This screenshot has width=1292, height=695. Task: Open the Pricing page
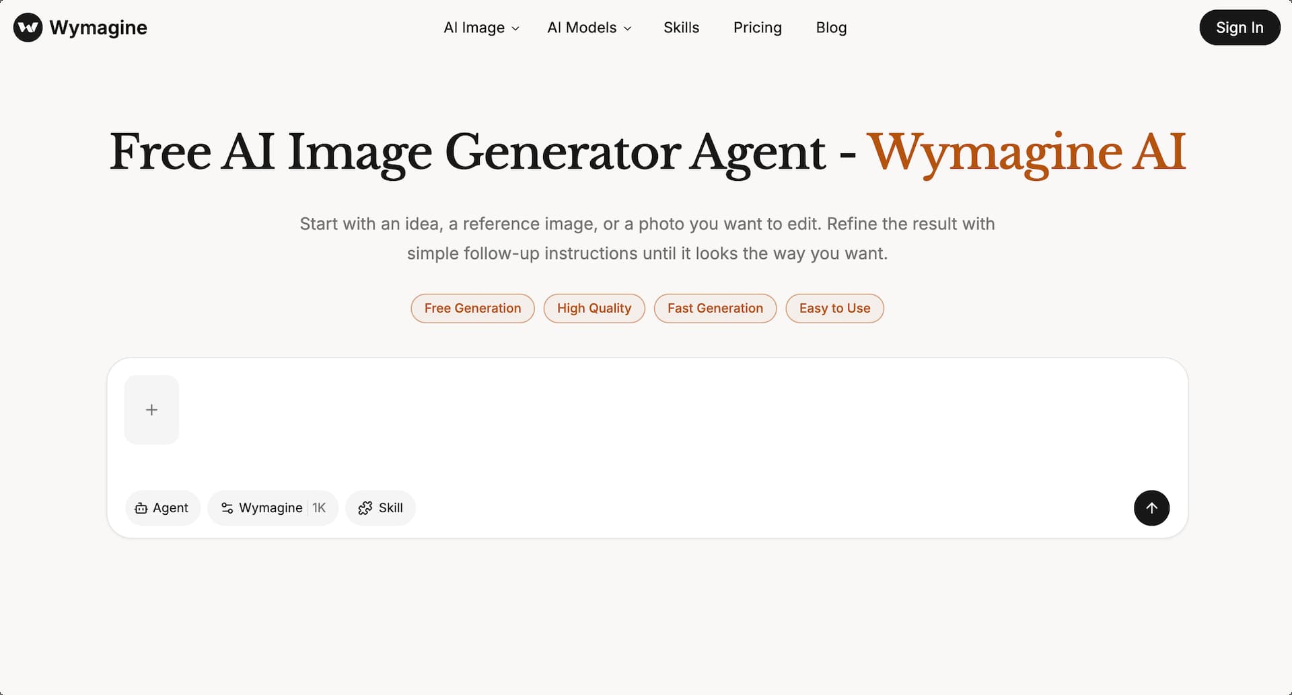757,28
